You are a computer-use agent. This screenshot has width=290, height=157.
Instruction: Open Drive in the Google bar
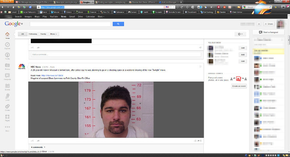[80, 16]
